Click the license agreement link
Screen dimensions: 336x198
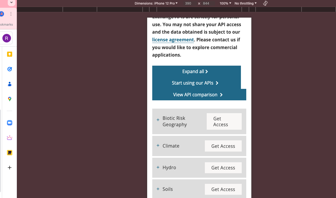173,40
